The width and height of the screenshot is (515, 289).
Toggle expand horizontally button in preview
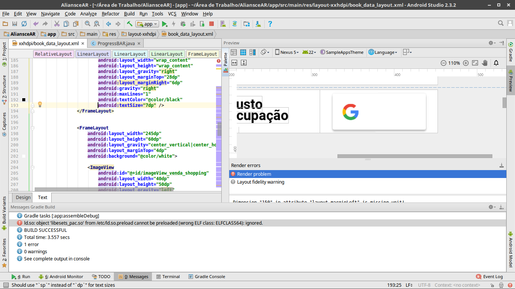pyautogui.click(x=234, y=62)
